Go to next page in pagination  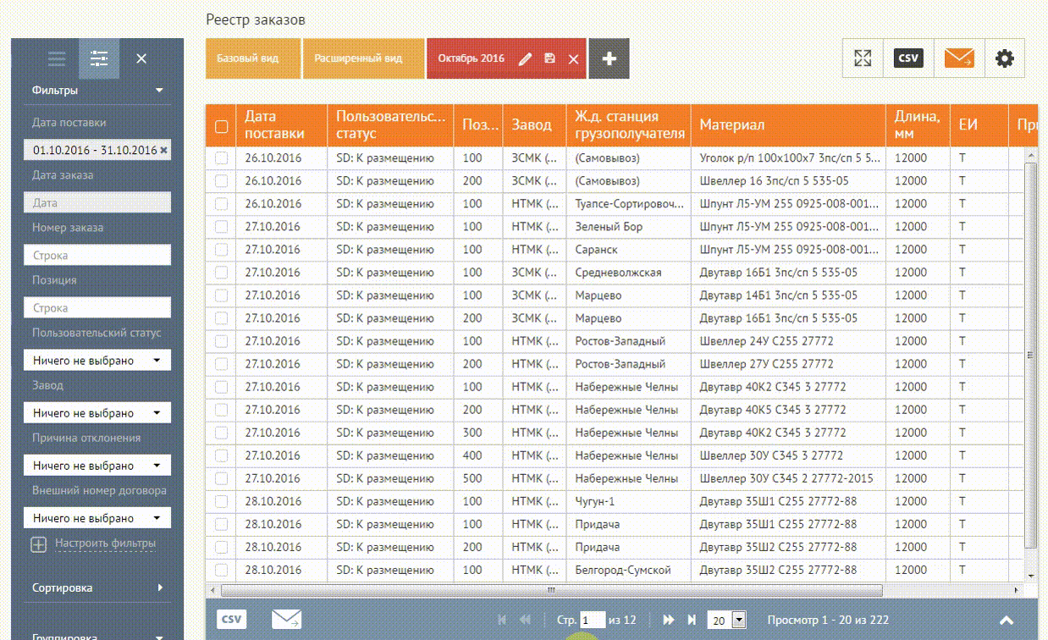[669, 620]
